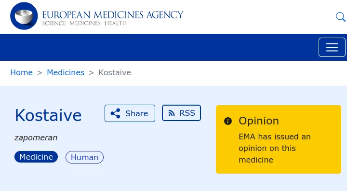Open the hamburger navigation menu
This screenshot has width=347, height=191.
coord(332,47)
